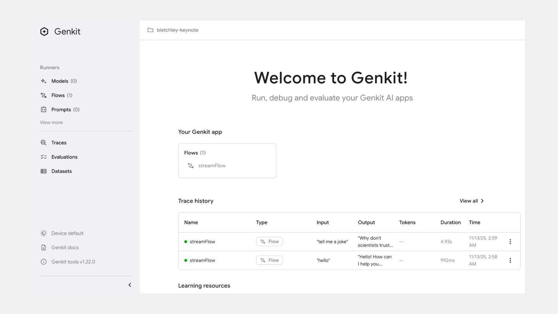Viewport: 558px width, 314px height.
Task: Click the Device default theme icon
Action: 43,233
